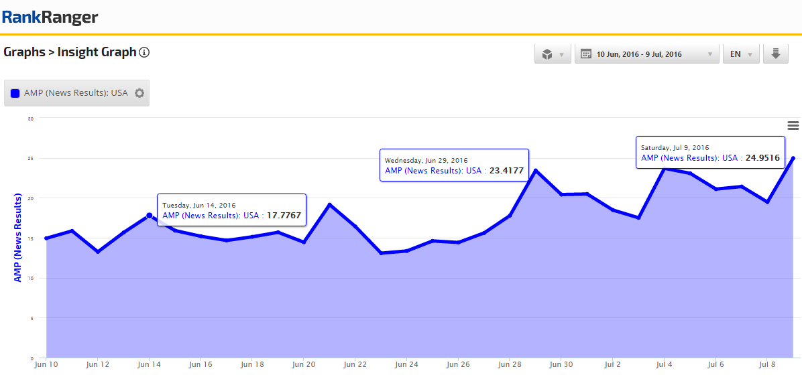
Task: Click the cube icon in the toolbar
Action: [547, 54]
